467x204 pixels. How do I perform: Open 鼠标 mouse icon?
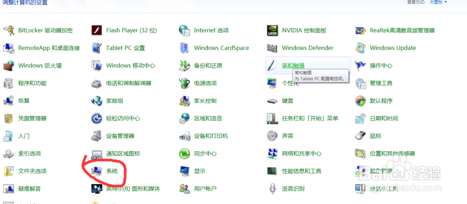[361, 136]
